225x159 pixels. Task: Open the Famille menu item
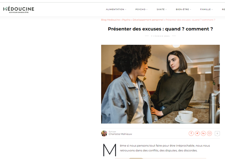pyautogui.click(x=205, y=9)
